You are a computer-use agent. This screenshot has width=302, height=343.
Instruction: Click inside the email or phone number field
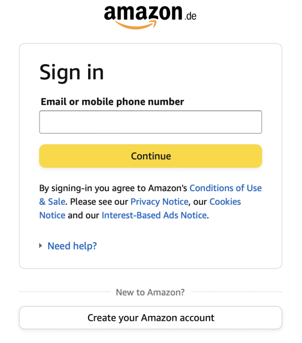(151, 122)
